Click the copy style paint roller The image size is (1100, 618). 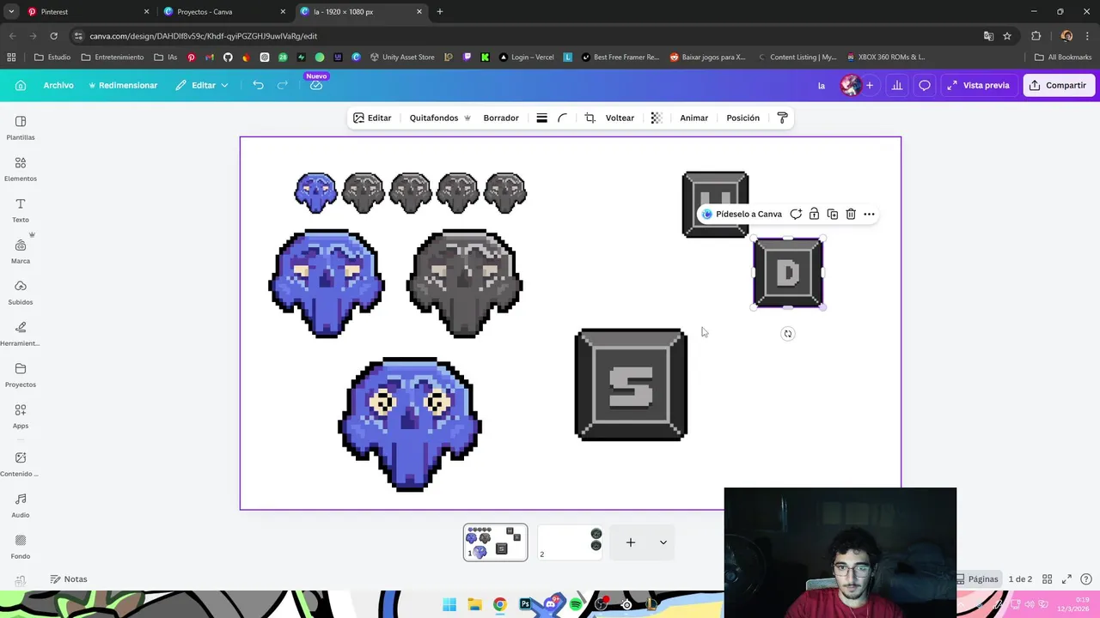[782, 118]
